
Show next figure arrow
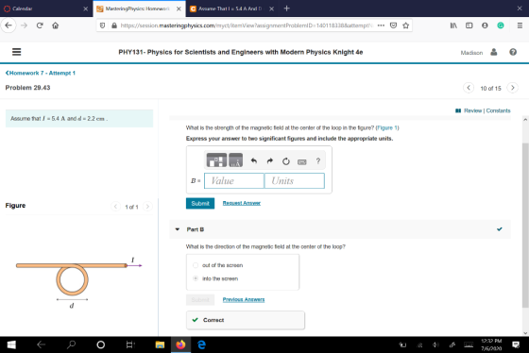(x=147, y=207)
